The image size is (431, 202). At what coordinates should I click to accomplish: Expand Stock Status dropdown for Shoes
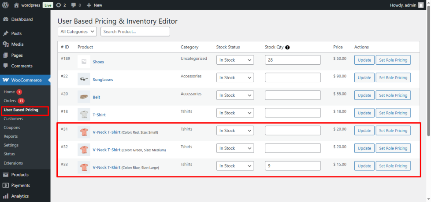pyautogui.click(x=235, y=60)
